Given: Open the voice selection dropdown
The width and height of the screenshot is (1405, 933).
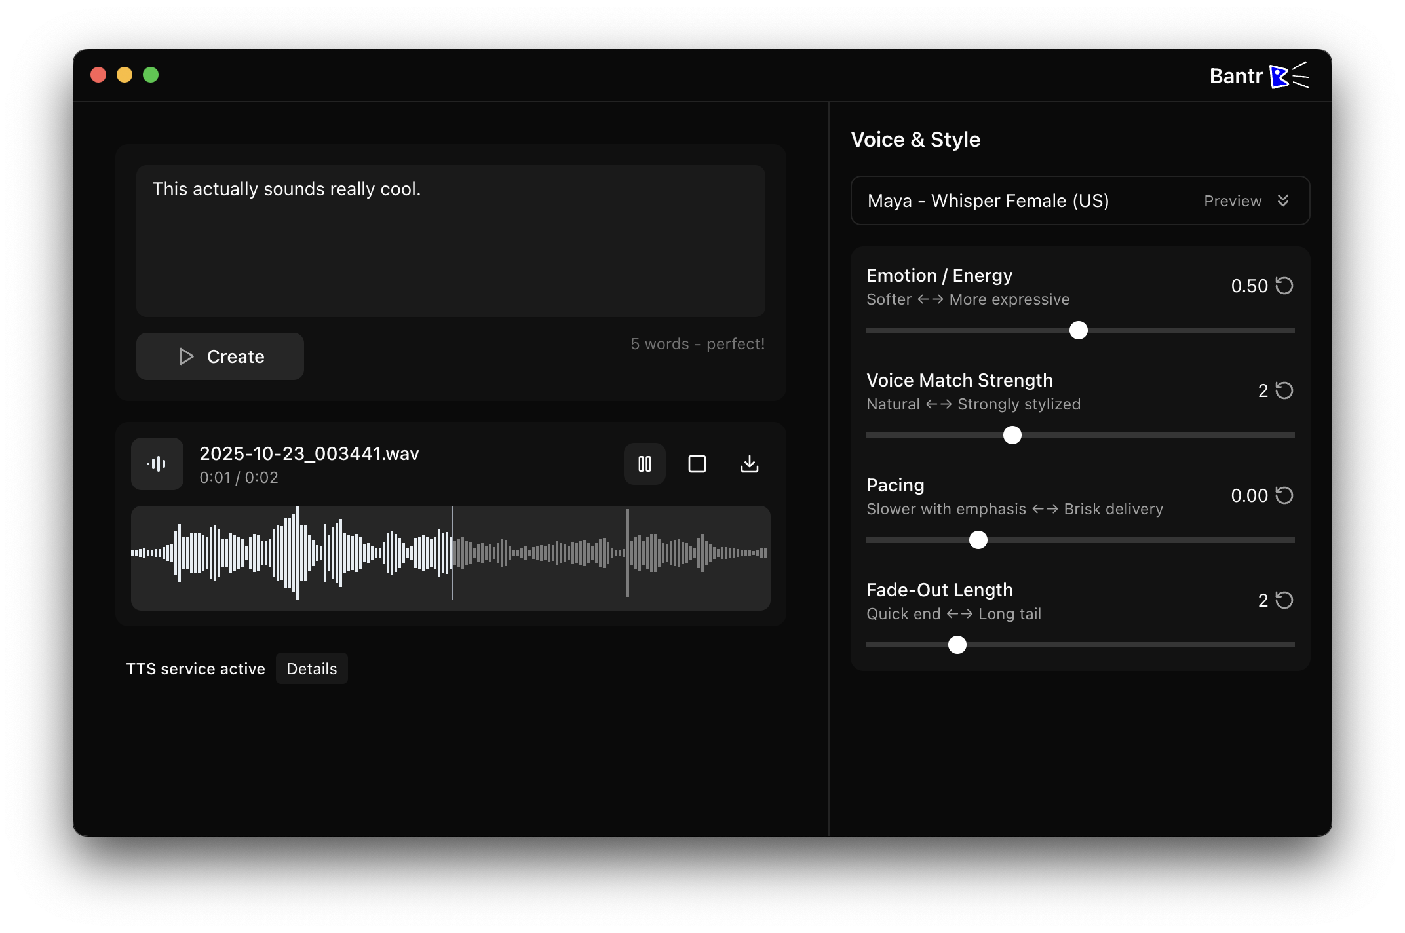Looking at the screenshot, I should tap(1049, 200).
